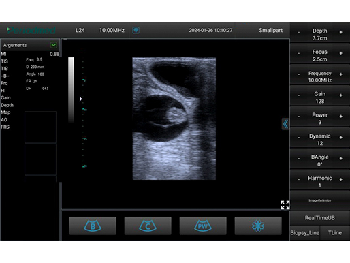Freeze the image with snowflake icon
This screenshot has width=350, height=263.
[258, 226]
